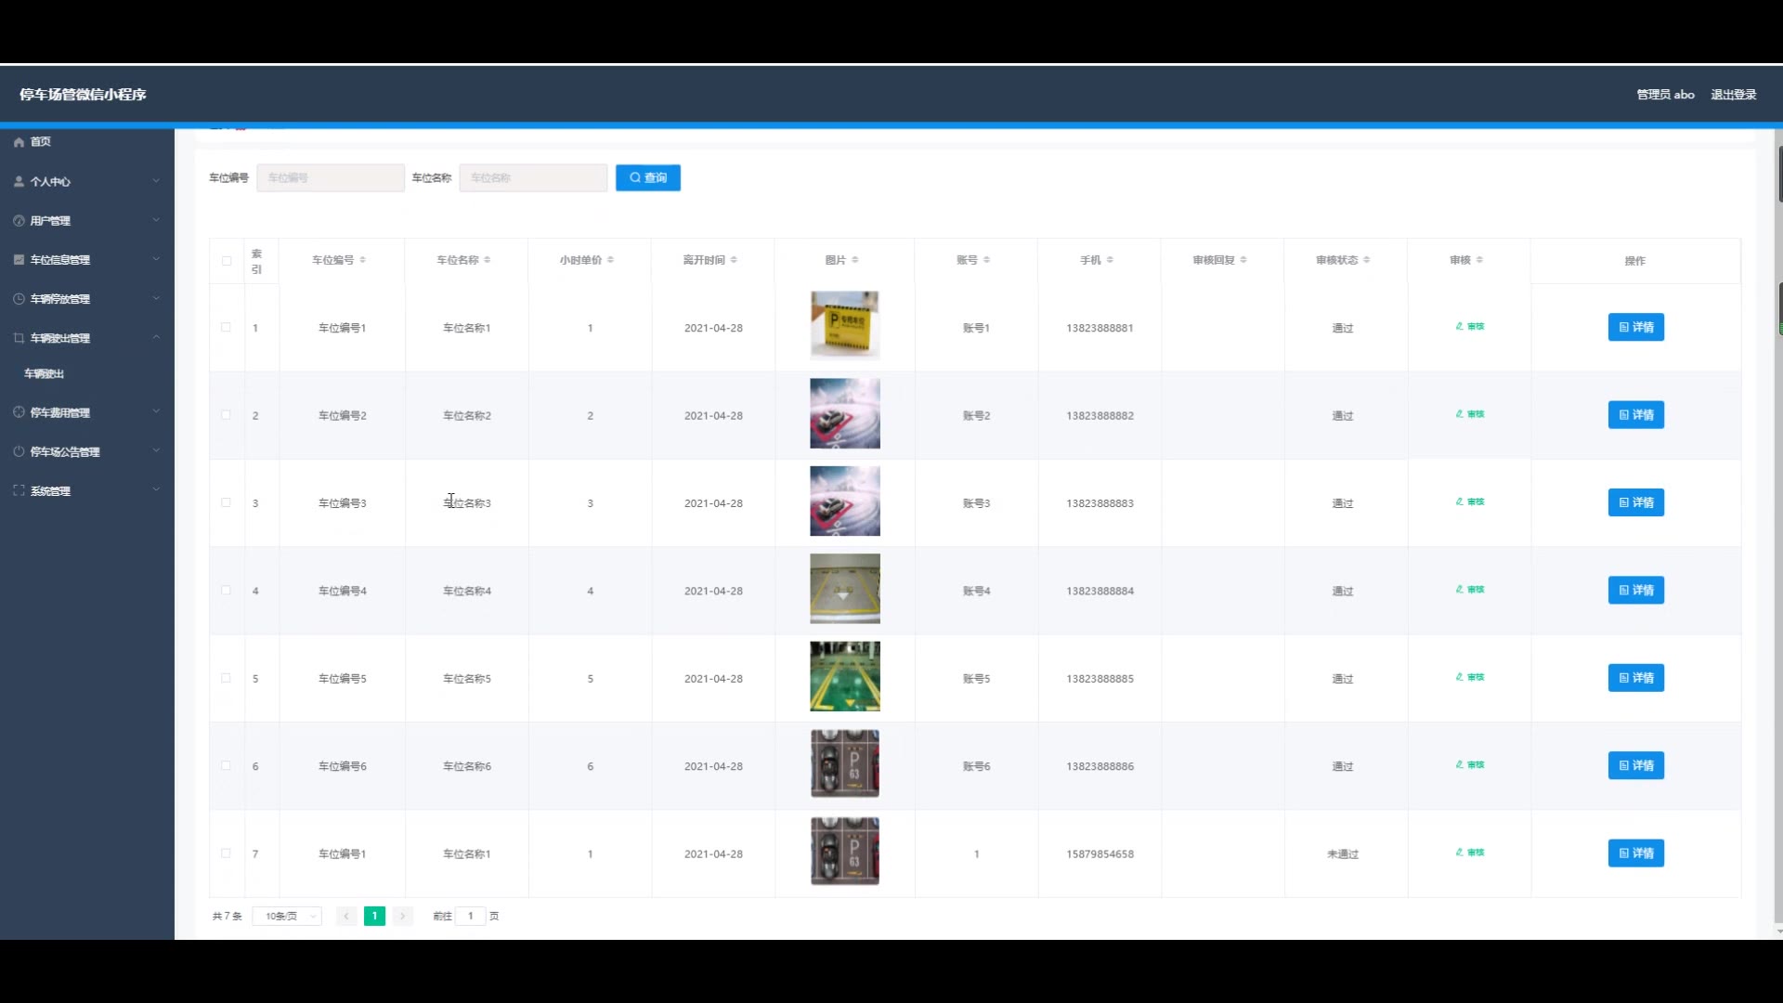The width and height of the screenshot is (1783, 1003).
Task: Sort by 小时单价 column sort arrows
Action: (x=610, y=260)
